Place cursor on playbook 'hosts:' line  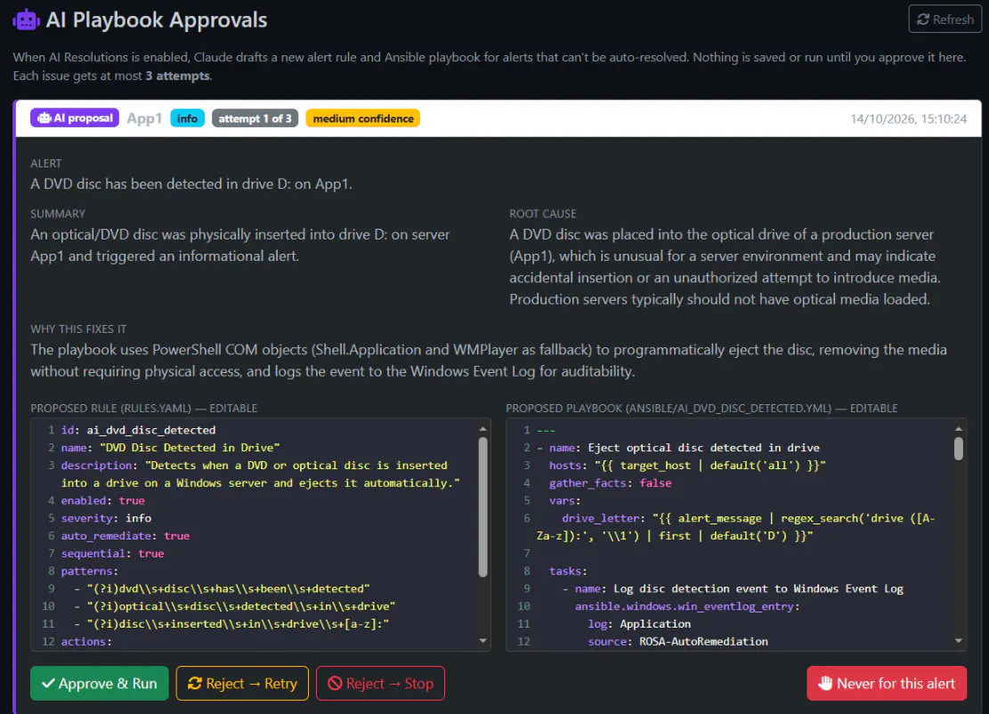coord(687,466)
